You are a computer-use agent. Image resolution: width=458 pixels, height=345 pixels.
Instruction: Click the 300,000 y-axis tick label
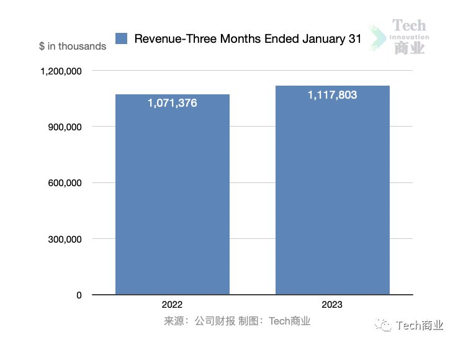(x=66, y=239)
